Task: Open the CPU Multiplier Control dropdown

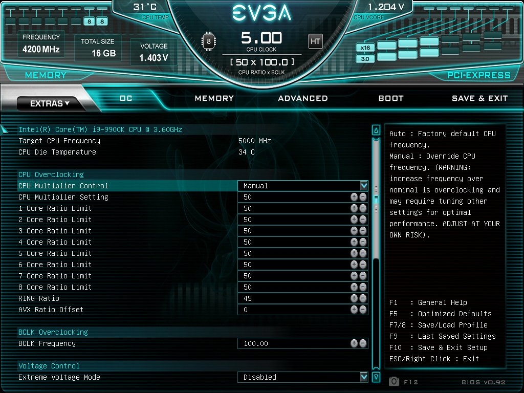Action: tap(364, 186)
